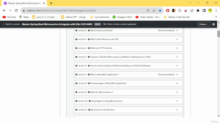Viewport: 220px width, 124px height.
Task: Open the tab search chevron
Action: coord(190,3)
